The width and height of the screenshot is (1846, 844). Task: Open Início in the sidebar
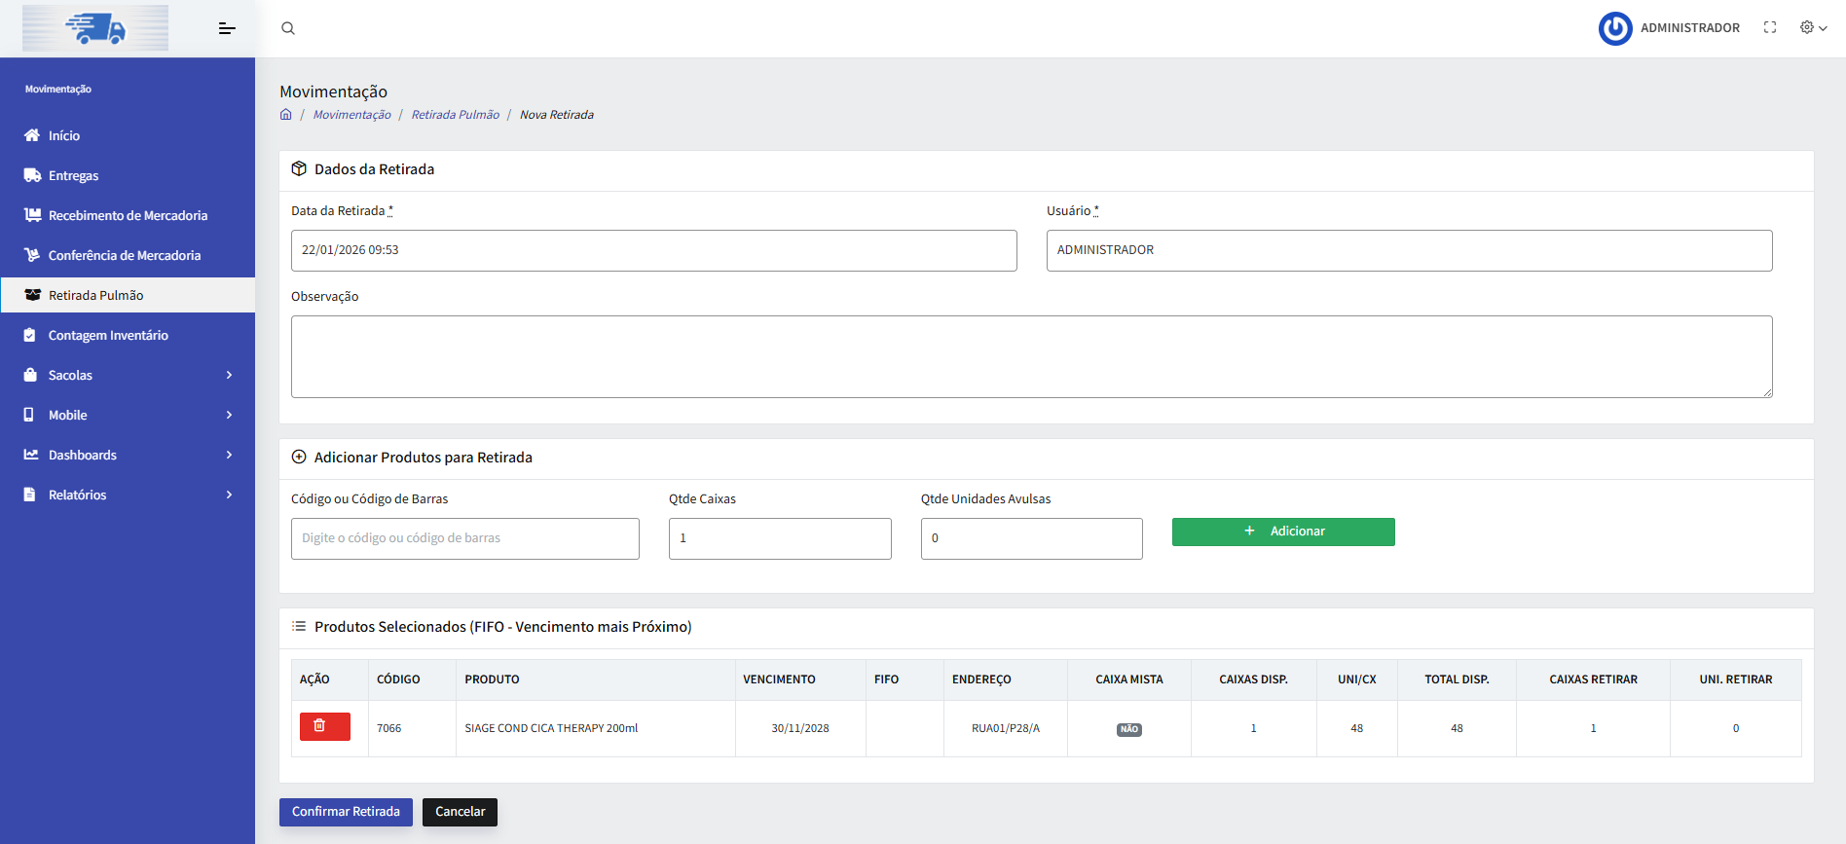tap(128, 135)
